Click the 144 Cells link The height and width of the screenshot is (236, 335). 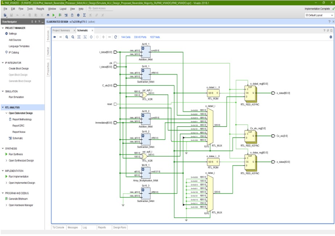(126, 37)
